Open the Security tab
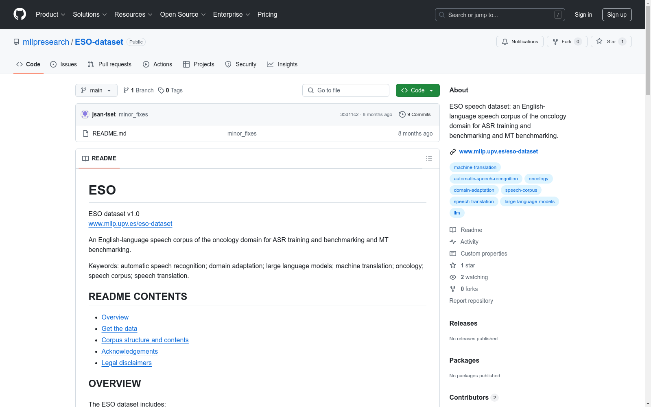The image size is (651, 407). pos(241,64)
